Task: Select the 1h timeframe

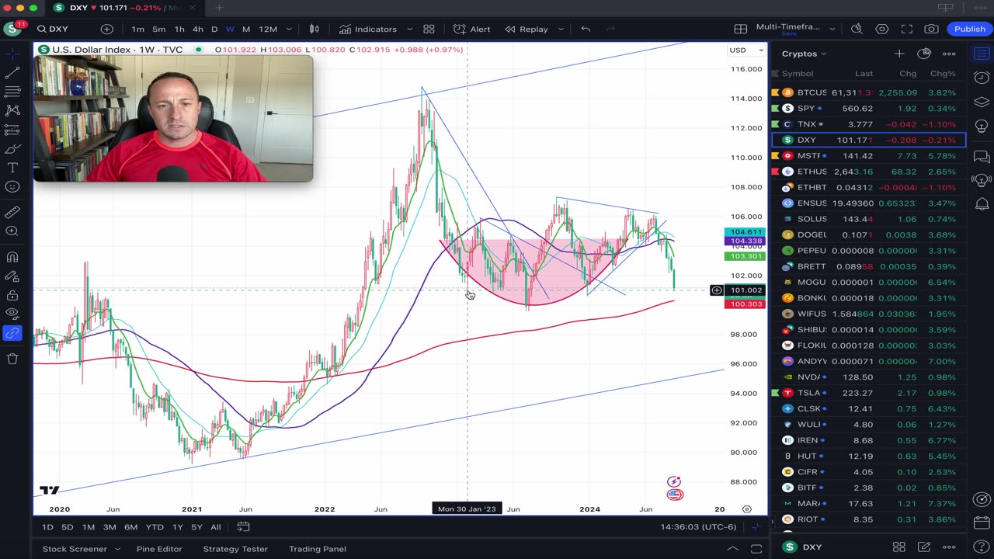Action: pyautogui.click(x=179, y=29)
